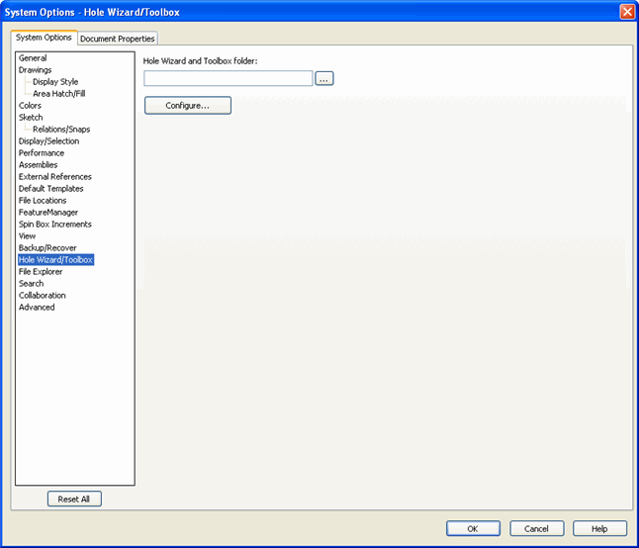Open Backup/Recover options
This screenshot has width=639, height=548.
tap(47, 247)
